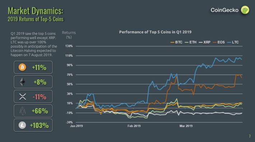Screen dimensions: 255x142
Task: Click the Ethereum diamond icon
Action: pyautogui.click(x=22, y=82)
